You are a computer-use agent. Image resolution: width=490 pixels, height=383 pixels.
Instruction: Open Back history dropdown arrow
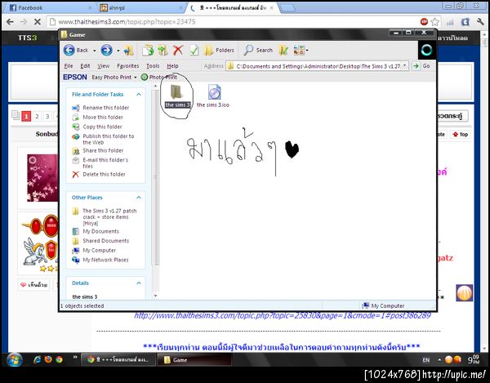click(94, 51)
